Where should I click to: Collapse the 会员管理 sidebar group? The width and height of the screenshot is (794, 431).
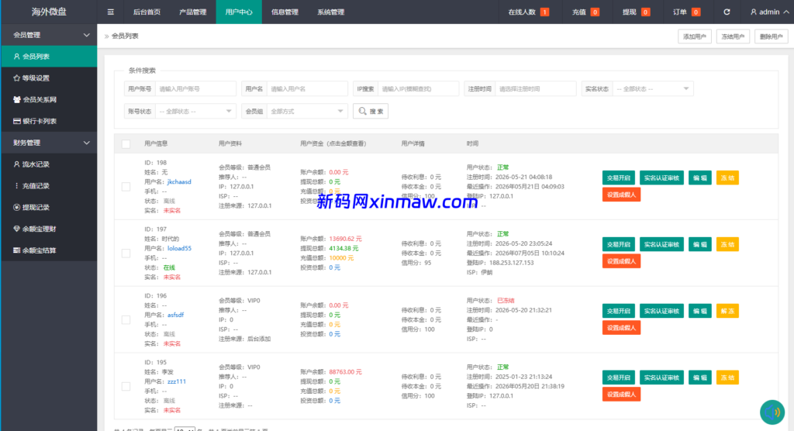(49, 35)
